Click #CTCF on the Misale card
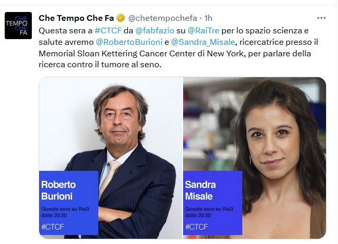The width and height of the screenshot is (338, 244). (196, 227)
